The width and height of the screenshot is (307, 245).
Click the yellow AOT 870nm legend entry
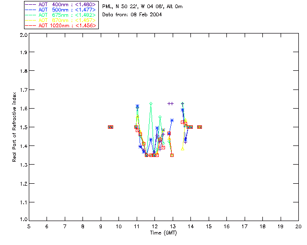point(61,20)
